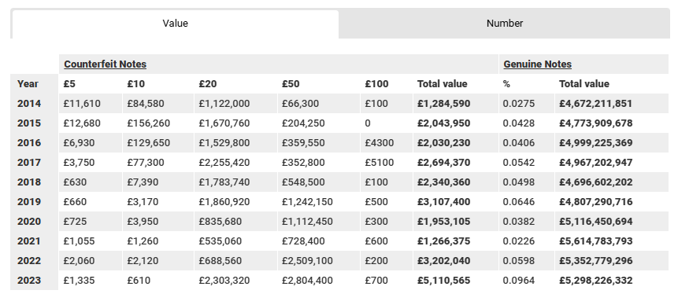Screen dimensions: 678x294
Task: Click the 0.0964 percentage cell
Action: tap(518, 281)
